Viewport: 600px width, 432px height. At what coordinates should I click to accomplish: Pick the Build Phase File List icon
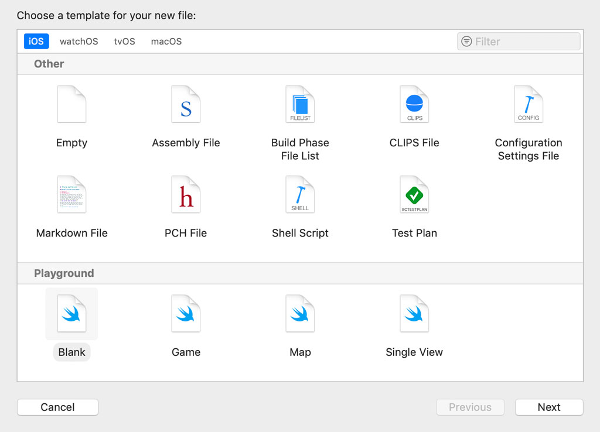(300, 104)
